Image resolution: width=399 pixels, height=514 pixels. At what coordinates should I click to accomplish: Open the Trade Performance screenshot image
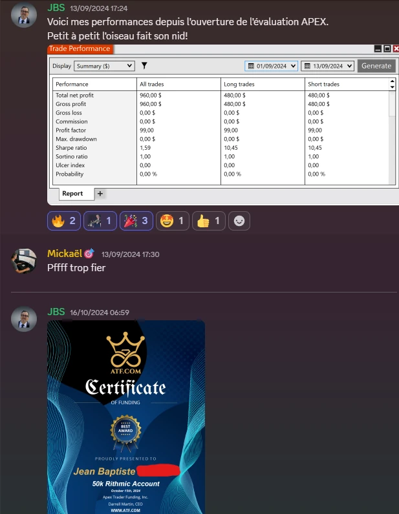[223, 125]
